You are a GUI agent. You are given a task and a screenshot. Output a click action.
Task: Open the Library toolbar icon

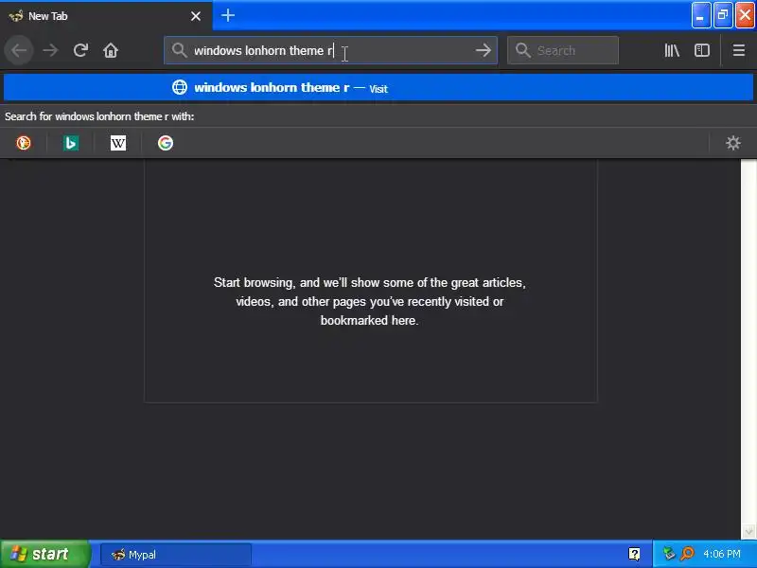click(x=672, y=50)
